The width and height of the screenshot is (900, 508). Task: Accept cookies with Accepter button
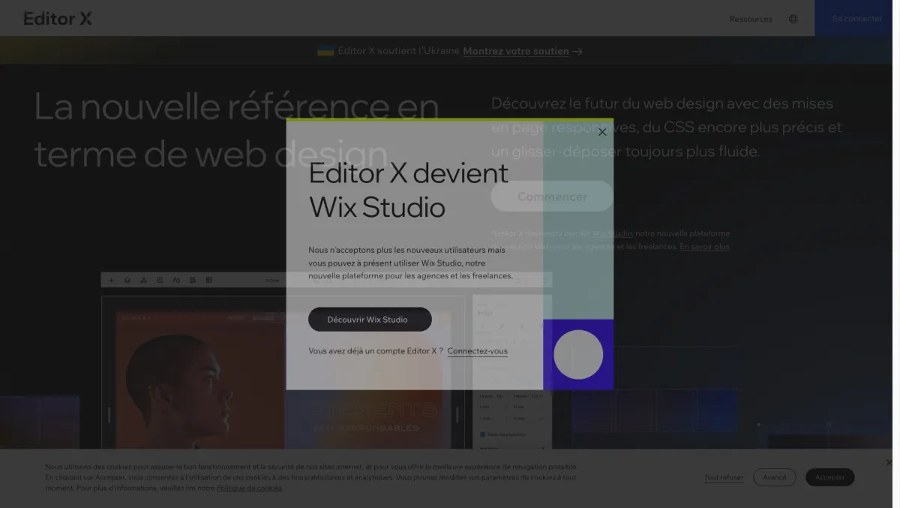tap(830, 477)
